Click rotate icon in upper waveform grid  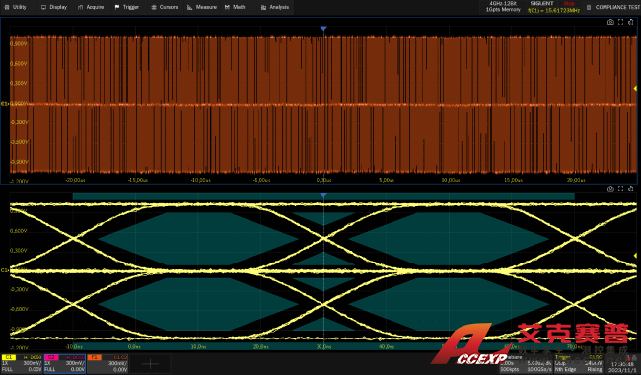631,22
